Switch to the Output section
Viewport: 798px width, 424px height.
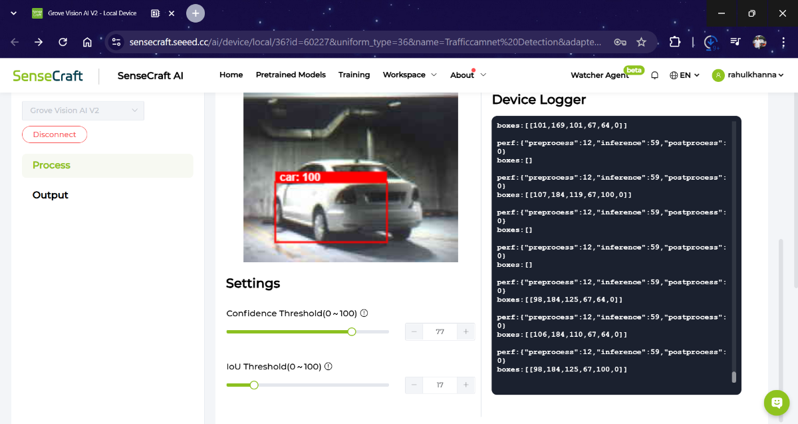click(51, 195)
